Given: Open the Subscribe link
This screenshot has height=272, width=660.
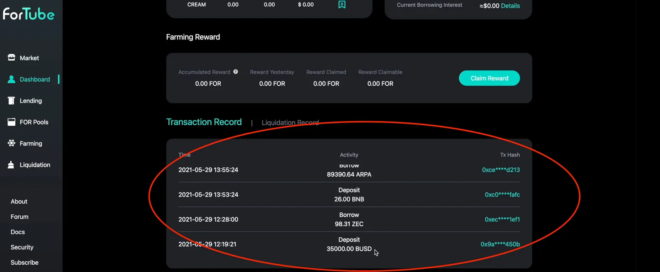Looking at the screenshot, I should 24,263.
